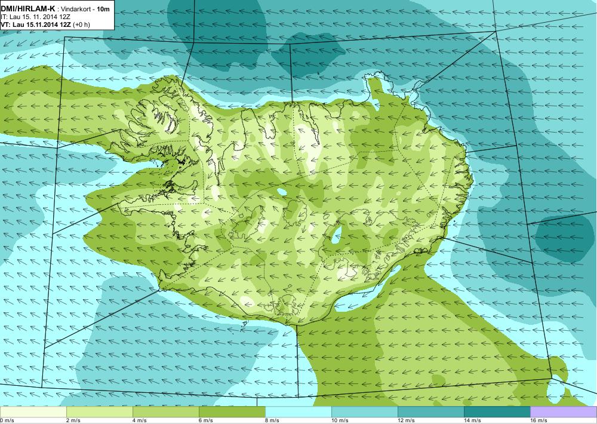Click the '2 m/s' legend label

tap(73, 420)
